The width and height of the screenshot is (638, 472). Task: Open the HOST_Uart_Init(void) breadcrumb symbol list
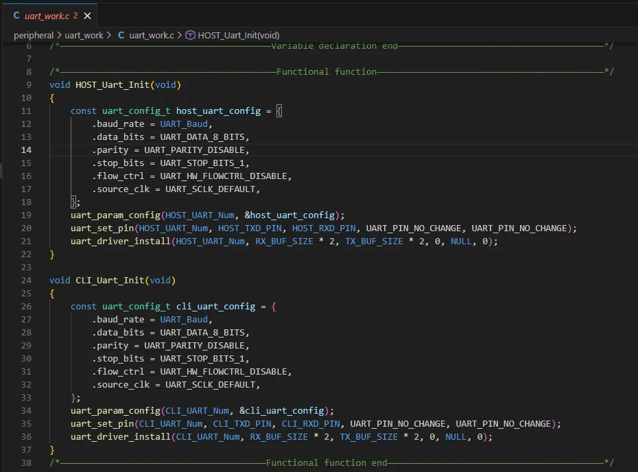pos(238,35)
